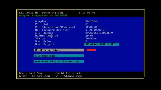Click the PCI address value 1F:00:00
Screen dimensions: 161x90
click(x=92, y=27)
